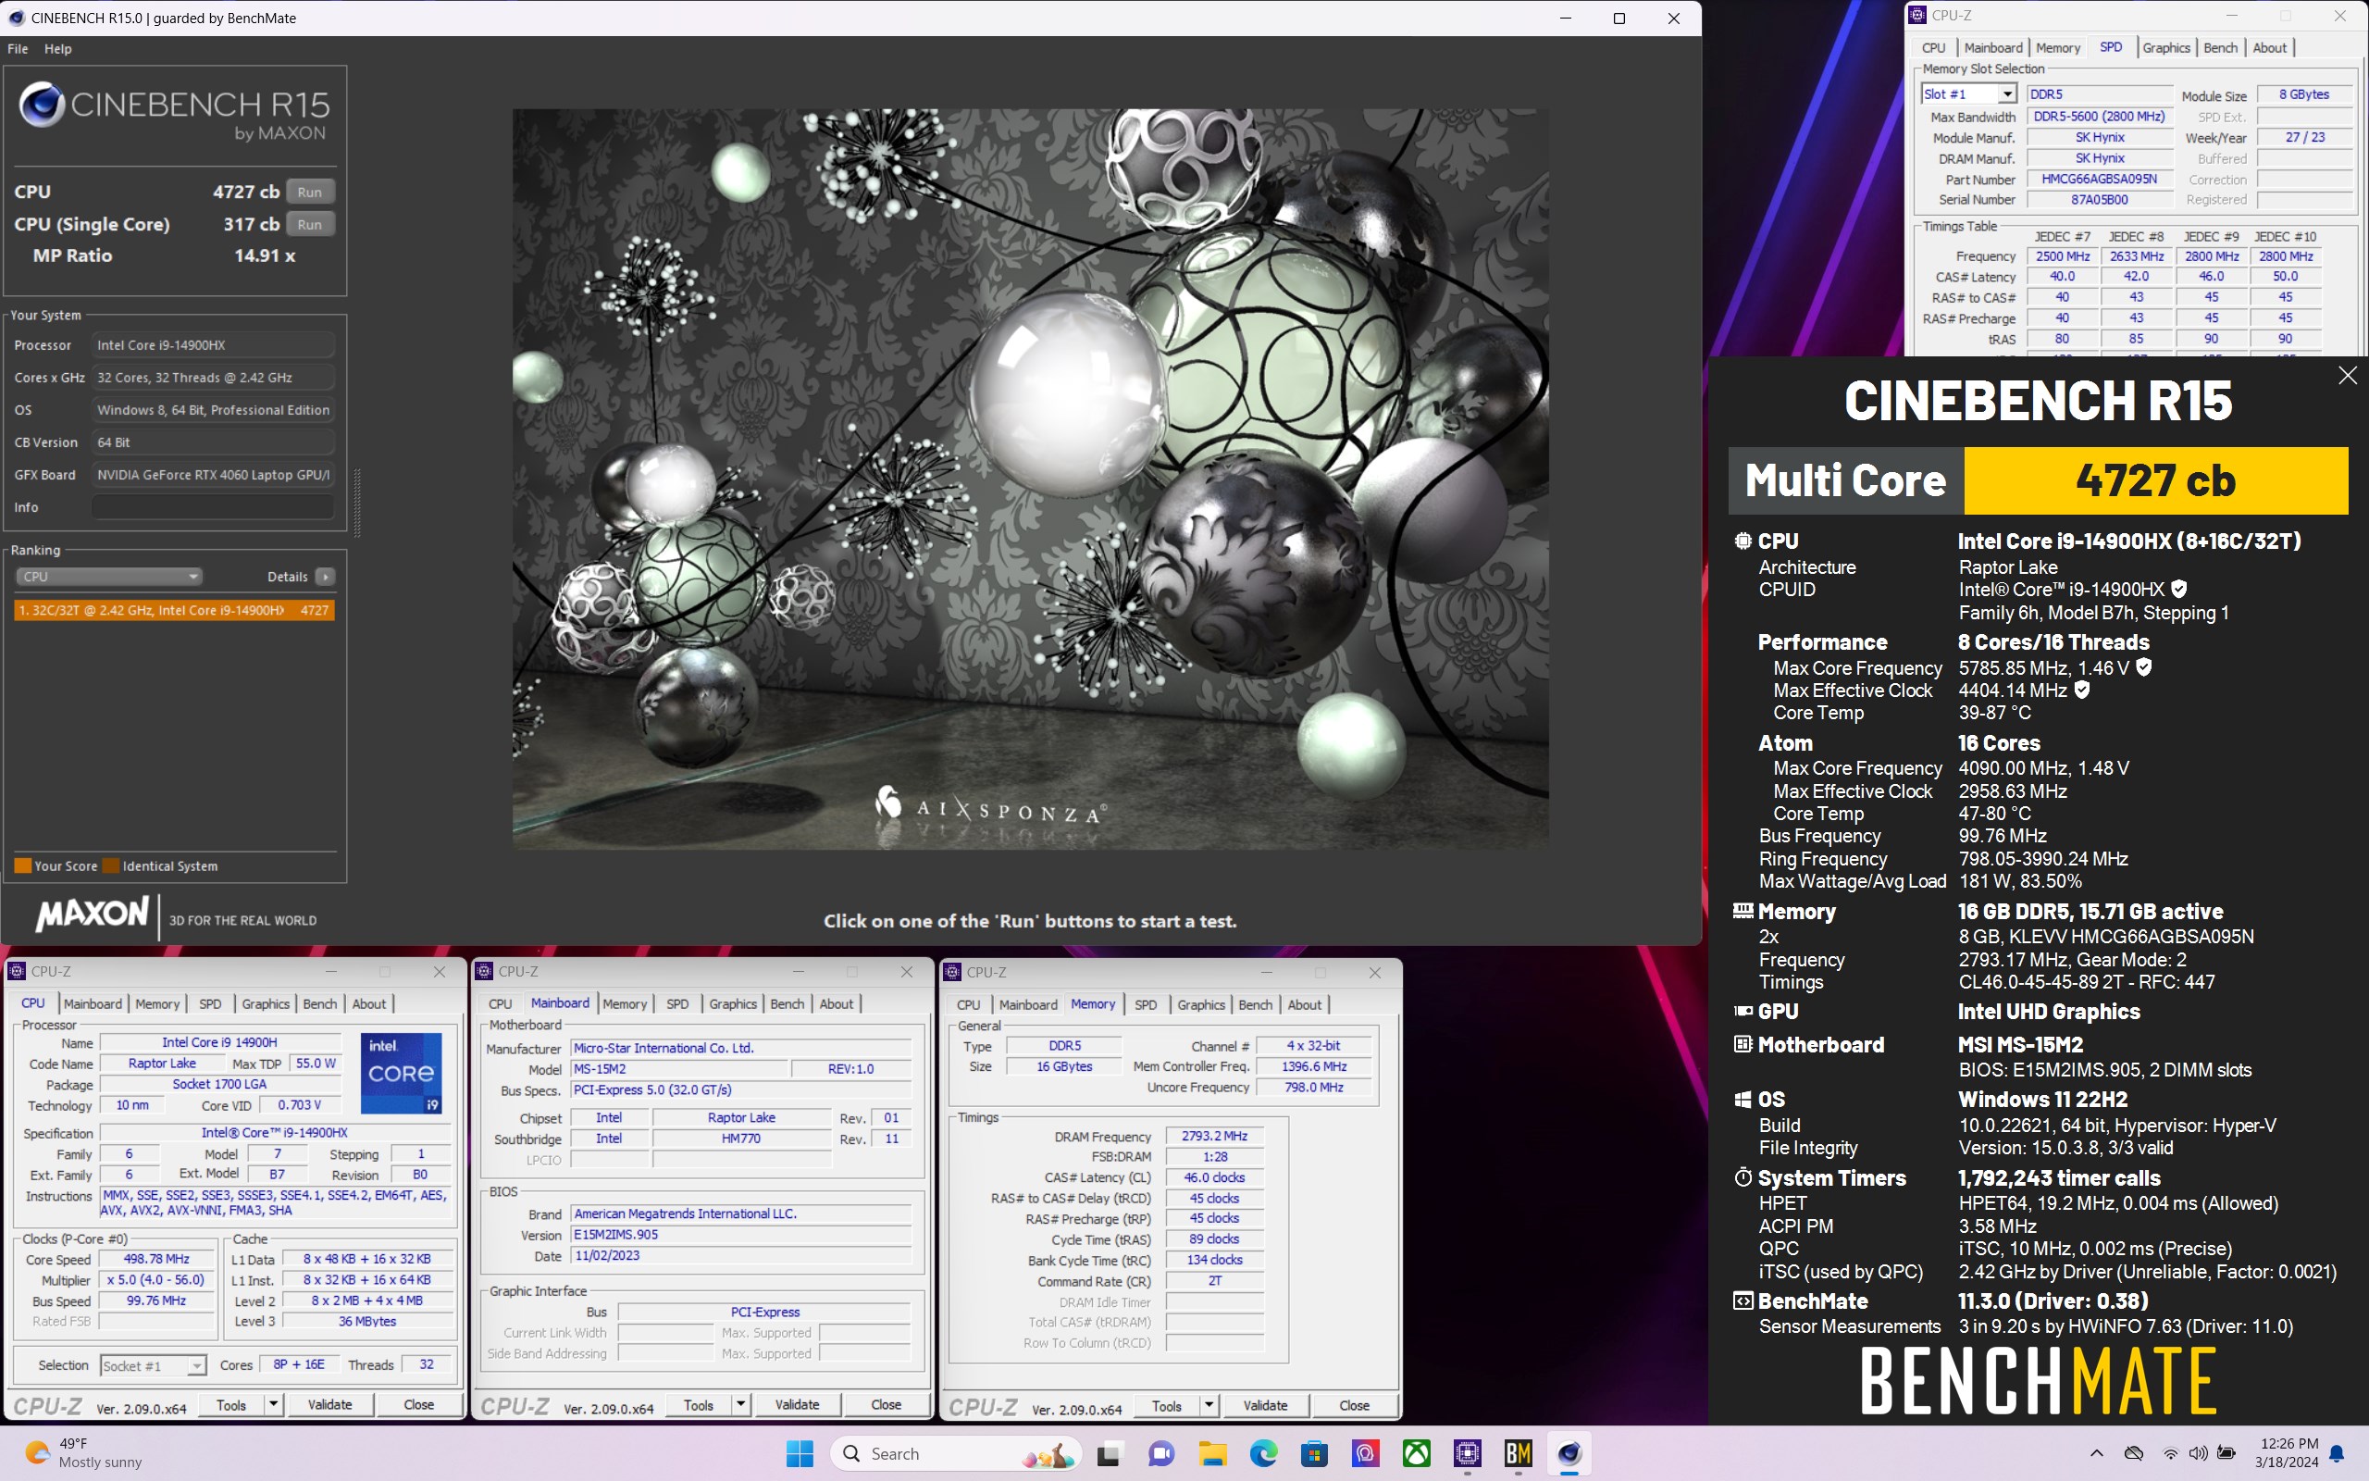The width and height of the screenshot is (2369, 1481).
Task: Click the ranking Details arrow button
Action: pos(325,576)
